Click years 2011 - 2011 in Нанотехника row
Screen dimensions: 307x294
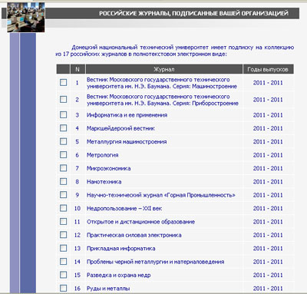(268, 182)
